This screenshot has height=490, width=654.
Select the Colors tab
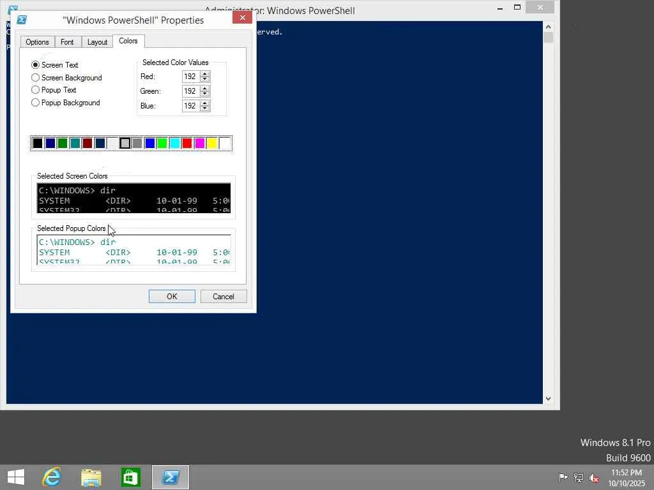tap(128, 41)
